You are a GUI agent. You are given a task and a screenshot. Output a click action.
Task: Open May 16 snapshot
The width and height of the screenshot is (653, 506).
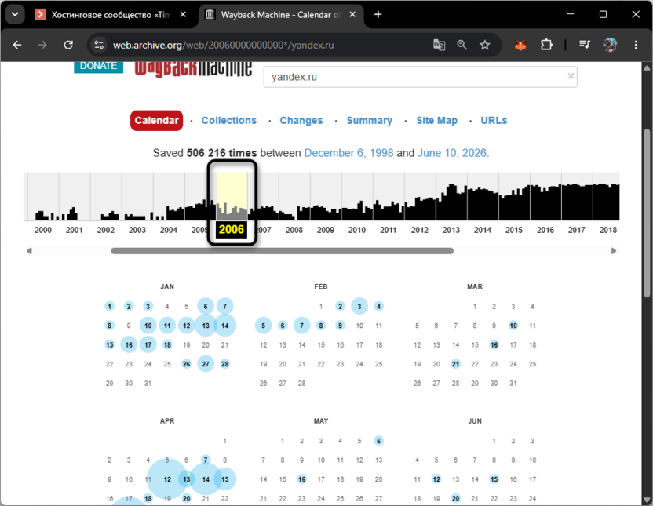pyautogui.click(x=302, y=479)
